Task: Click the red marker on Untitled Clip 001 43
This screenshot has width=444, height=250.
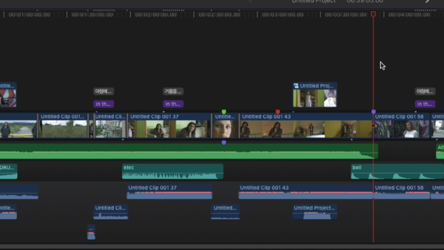Action: [x=278, y=112]
